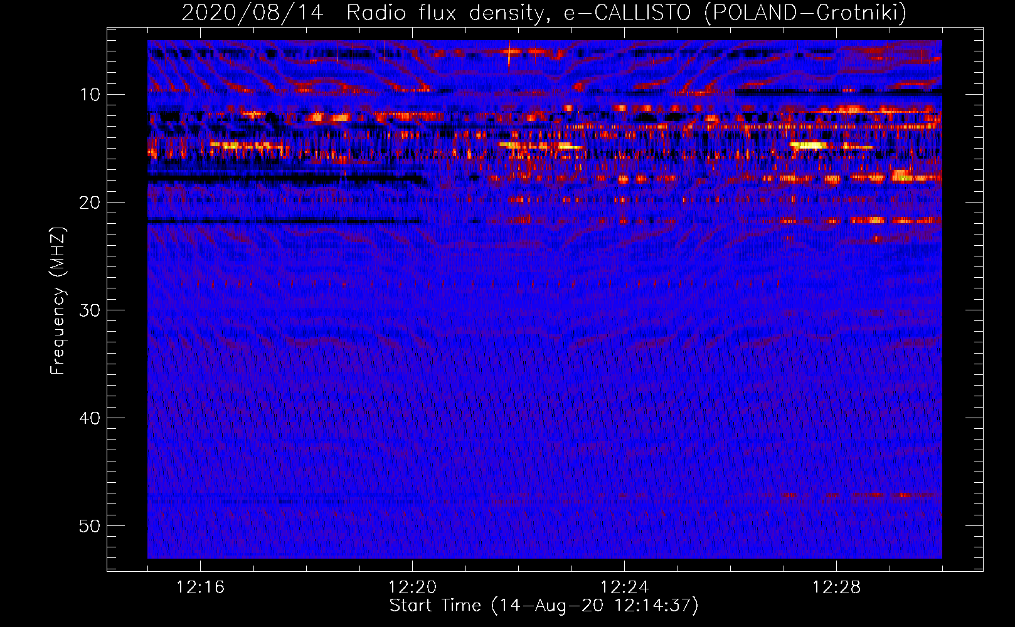Click the 50 MHz frequency tick label
This screenshot has height=627, width=1015.
(90, 526)
